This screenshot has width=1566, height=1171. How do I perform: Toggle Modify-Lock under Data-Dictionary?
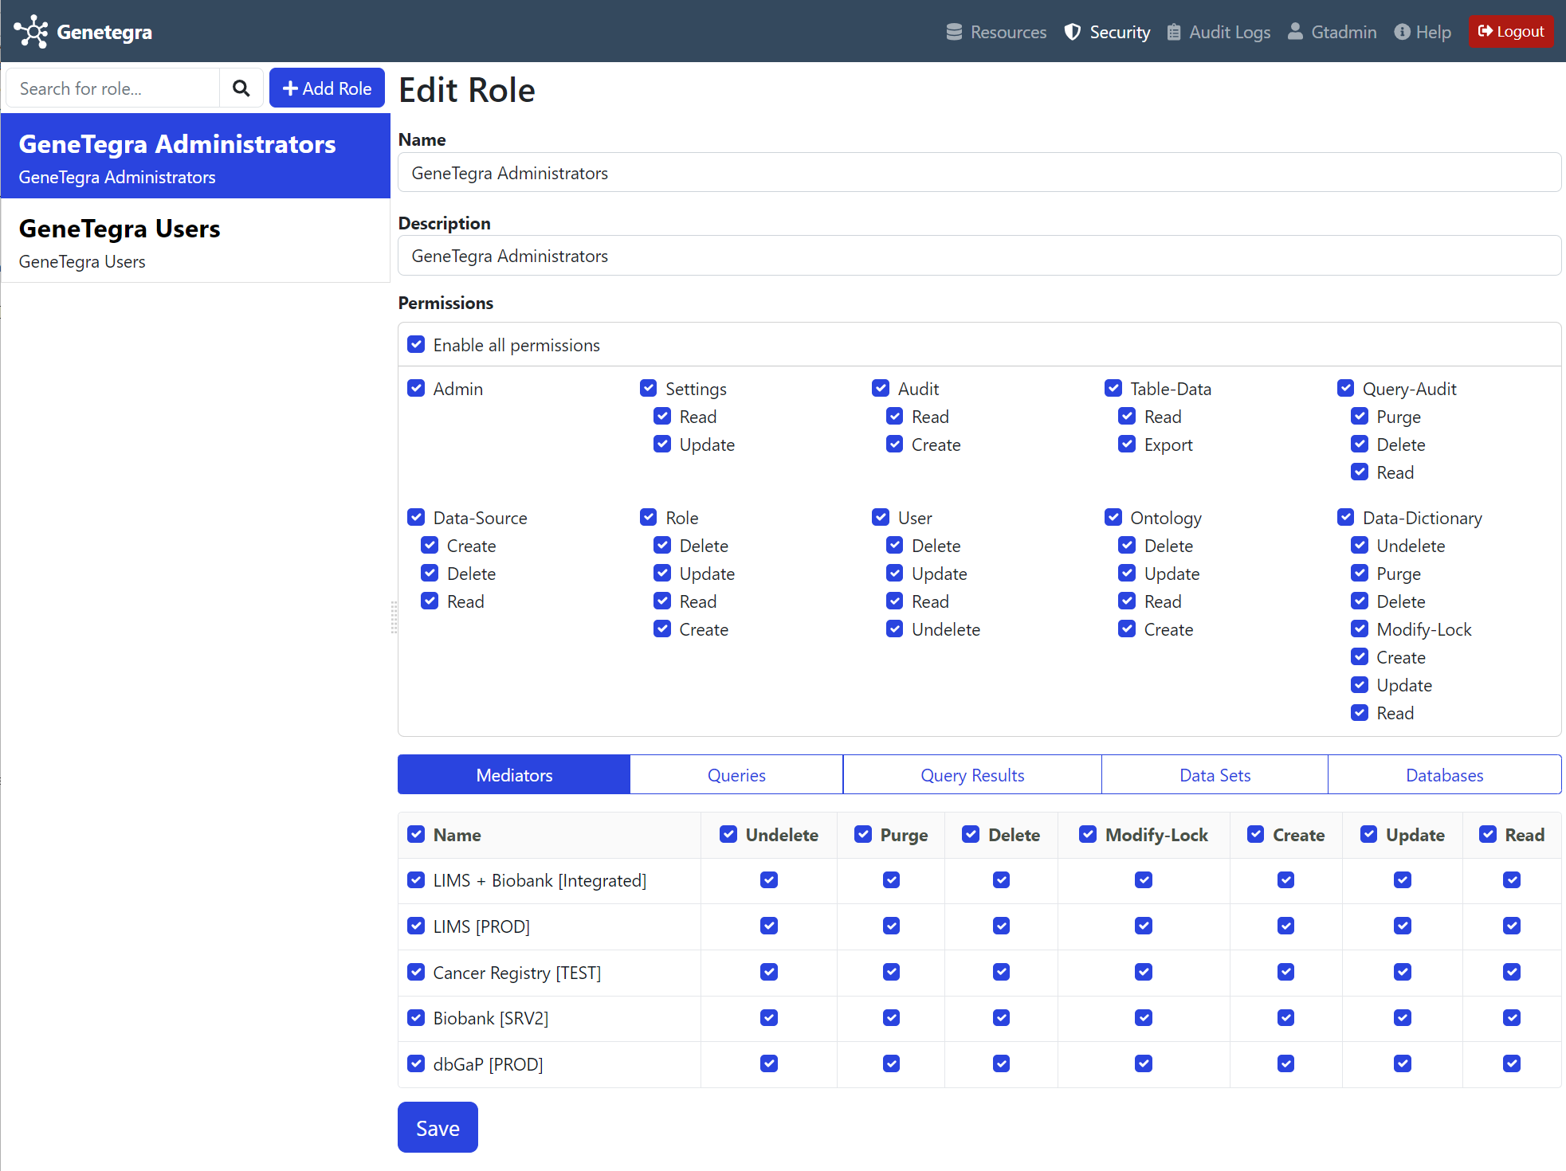(1360, 629)
